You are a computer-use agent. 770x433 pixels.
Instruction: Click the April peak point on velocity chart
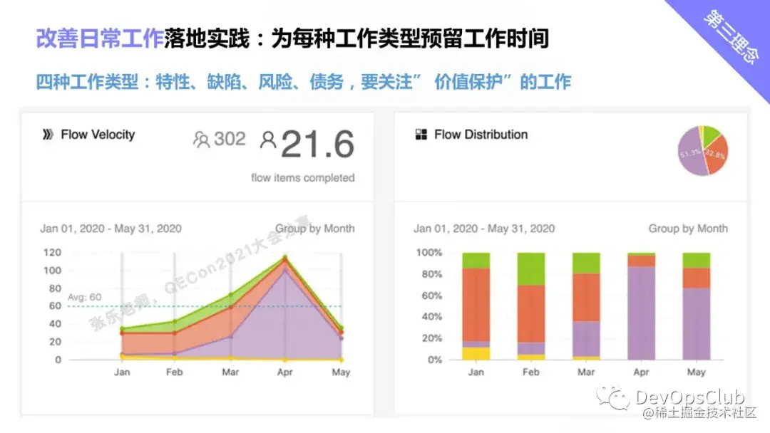coord(284,257)
